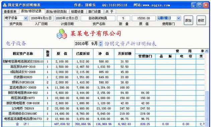Click the 净值 column header
The width and height of the screenshot is (211, 127).
[104, 53]
